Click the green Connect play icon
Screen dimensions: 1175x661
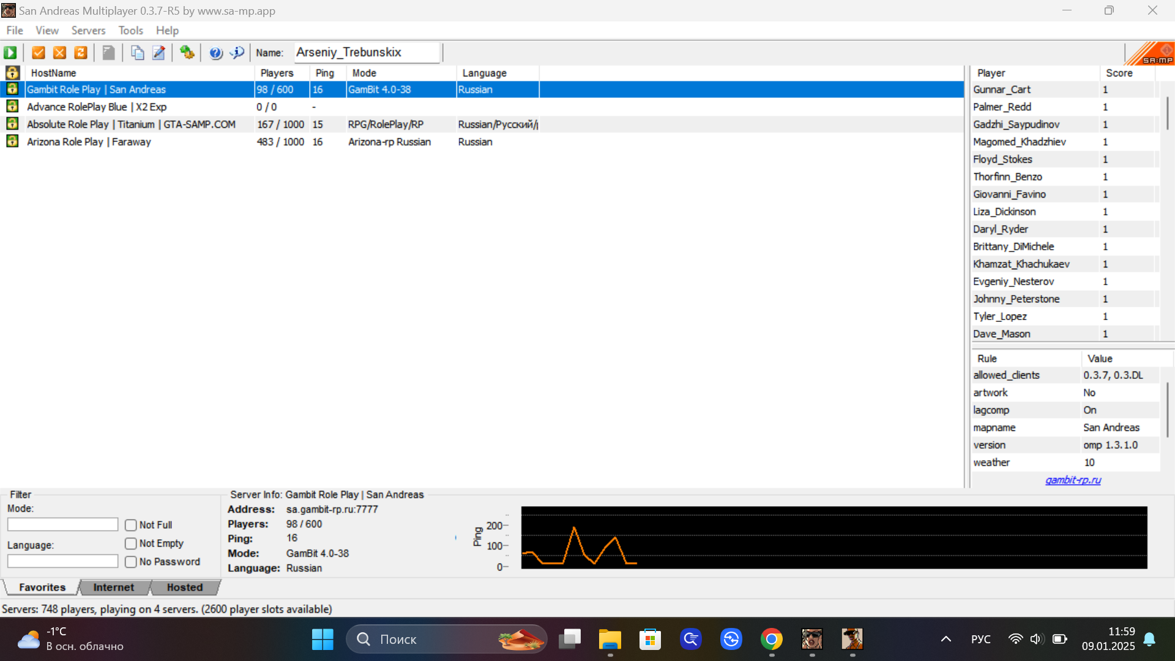point(10,53)
